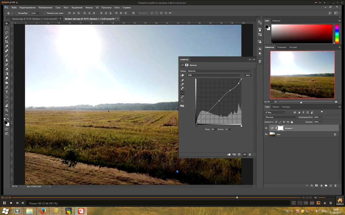Screen dimensions: 345x215
Task: Open the Properties panel menu
Action: click(x=254, y=59)
